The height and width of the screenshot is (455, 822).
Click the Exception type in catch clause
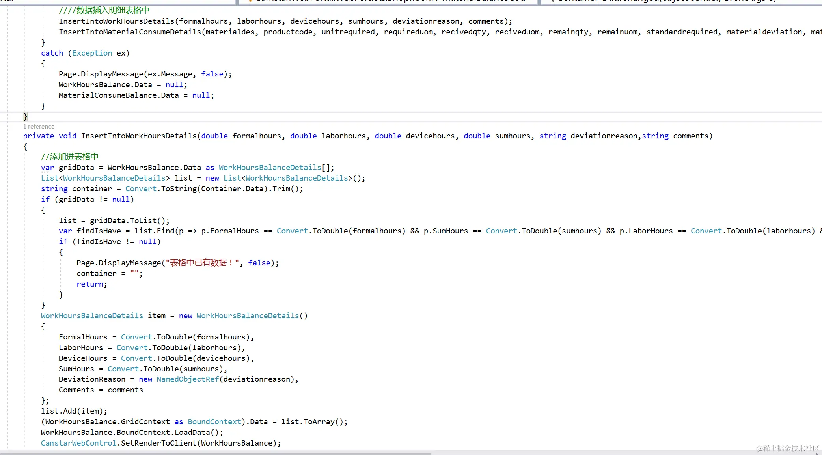pyautogui.click(x=92, y=53)
